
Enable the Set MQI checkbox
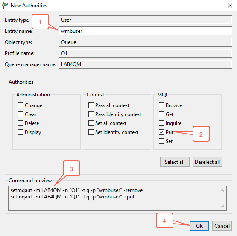[161, 141]
